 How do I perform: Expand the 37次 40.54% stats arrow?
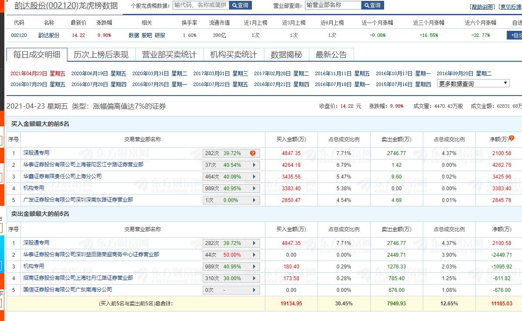[x=254, y=165]
